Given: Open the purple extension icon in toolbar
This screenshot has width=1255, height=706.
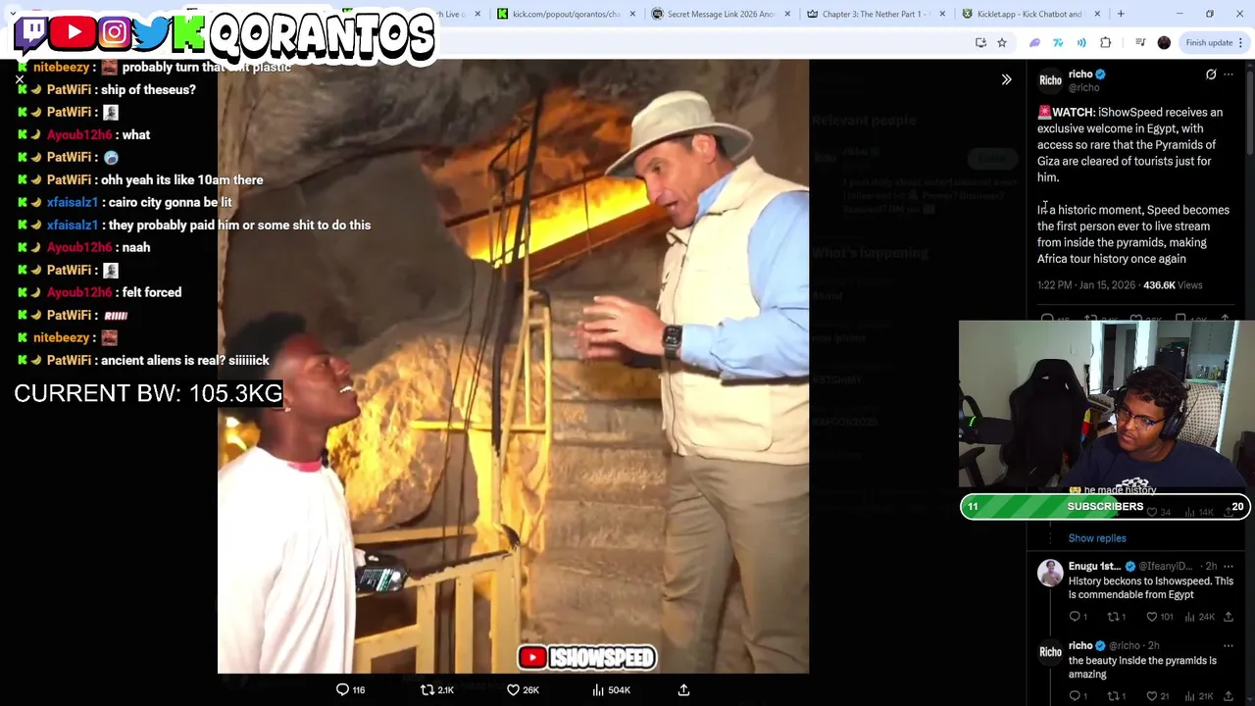Looking at the screenshot, I should click(1034, 42).
